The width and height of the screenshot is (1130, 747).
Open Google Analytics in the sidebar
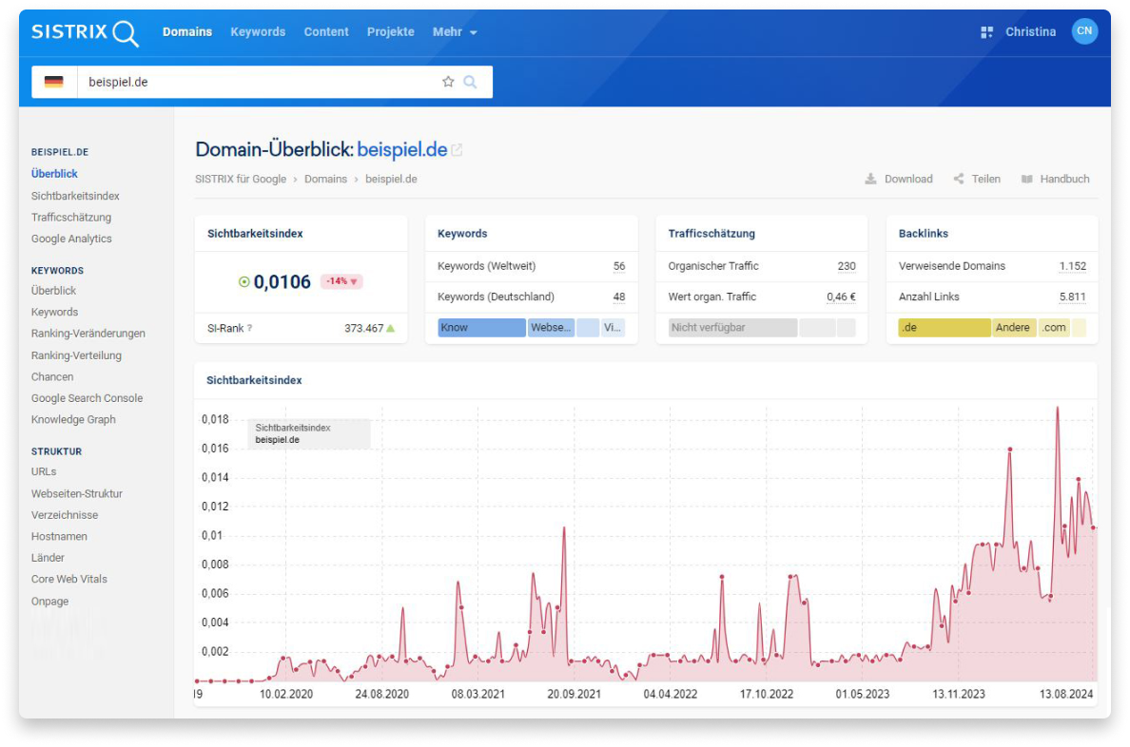coord(71,239)
